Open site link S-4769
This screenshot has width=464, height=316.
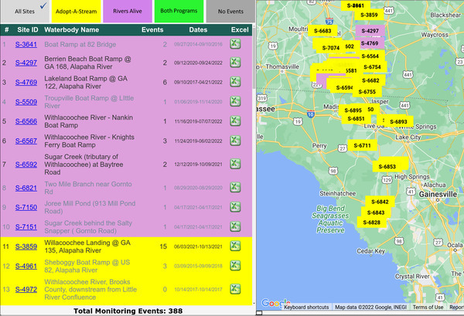point(26,82)
